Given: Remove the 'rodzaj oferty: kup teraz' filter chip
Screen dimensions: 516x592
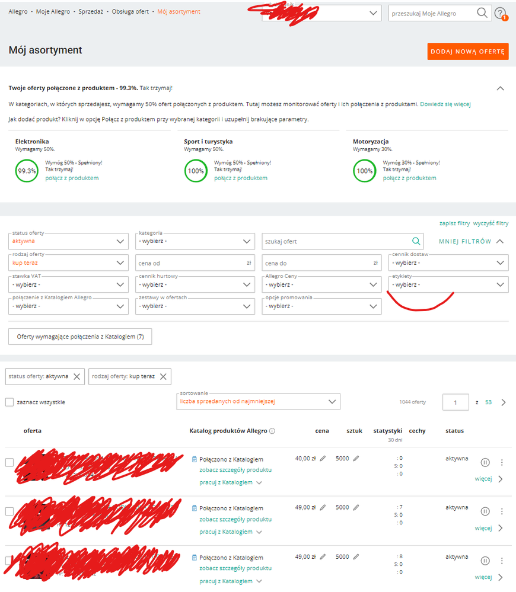Looking at the screenshot, I should tap(163, 376).
